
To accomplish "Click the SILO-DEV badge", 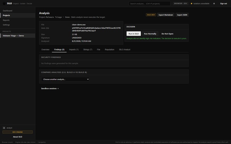I will click(x=151, y=15).
